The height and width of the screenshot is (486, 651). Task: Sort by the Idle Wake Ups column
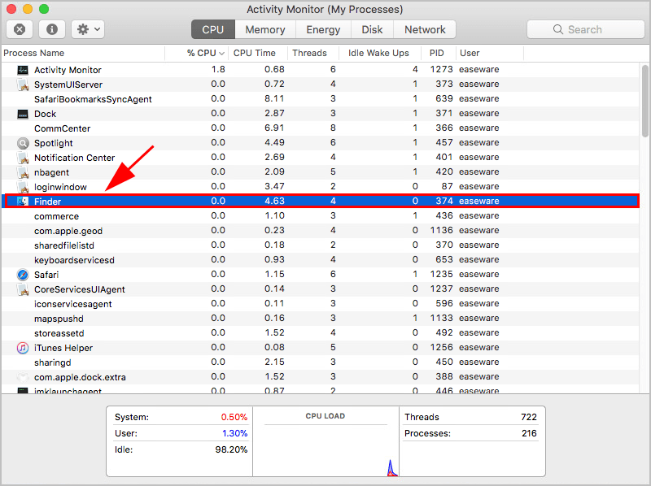coord(380,53)
